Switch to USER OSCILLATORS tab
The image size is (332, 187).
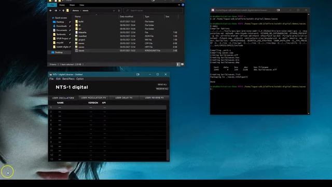click(63, 98)
